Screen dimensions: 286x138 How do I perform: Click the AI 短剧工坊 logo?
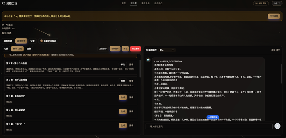pyautogui.click(x=9, y=3)
